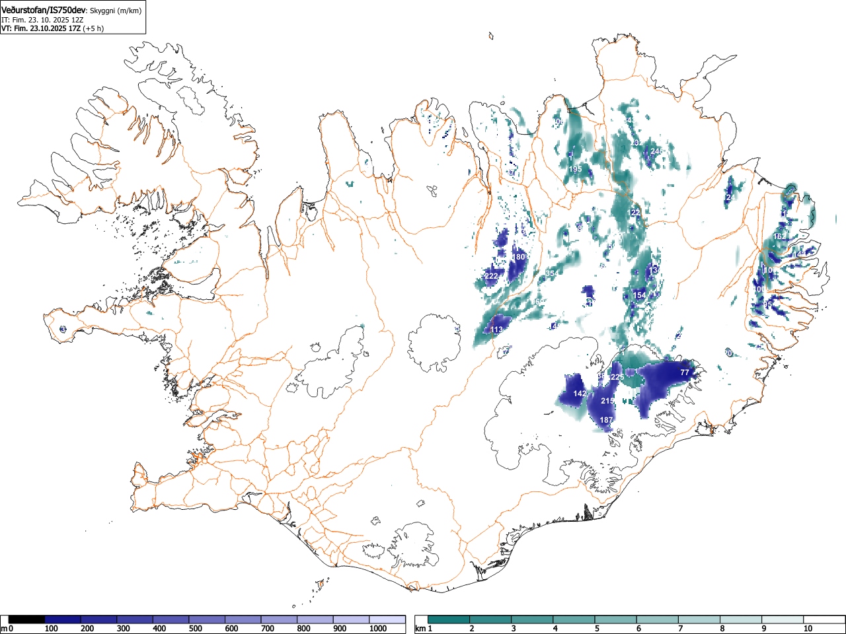The height and width of the screenshot is (634, 846).
Task: Click the km legend swatch between 2 and 3
Action: [x=491, y=619]
